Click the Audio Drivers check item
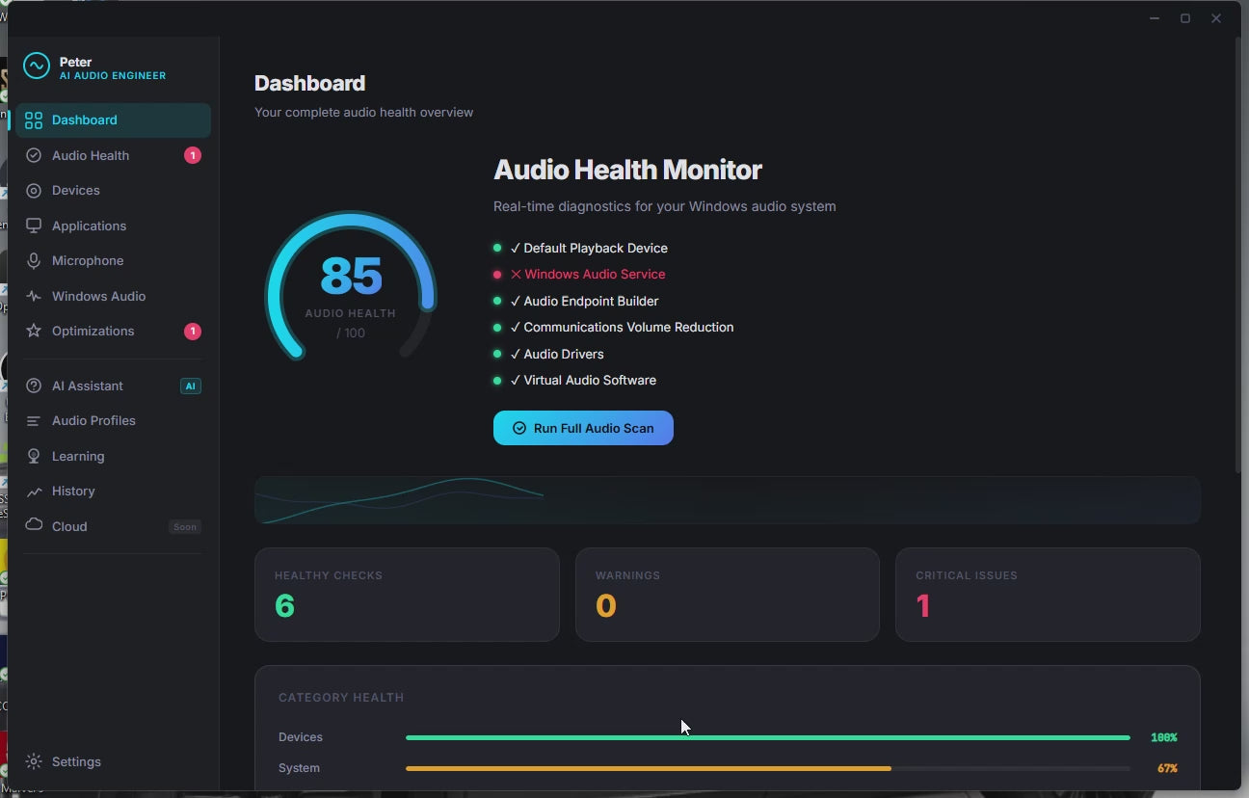Screen dimensions: 1249x798 pos(548,354)
